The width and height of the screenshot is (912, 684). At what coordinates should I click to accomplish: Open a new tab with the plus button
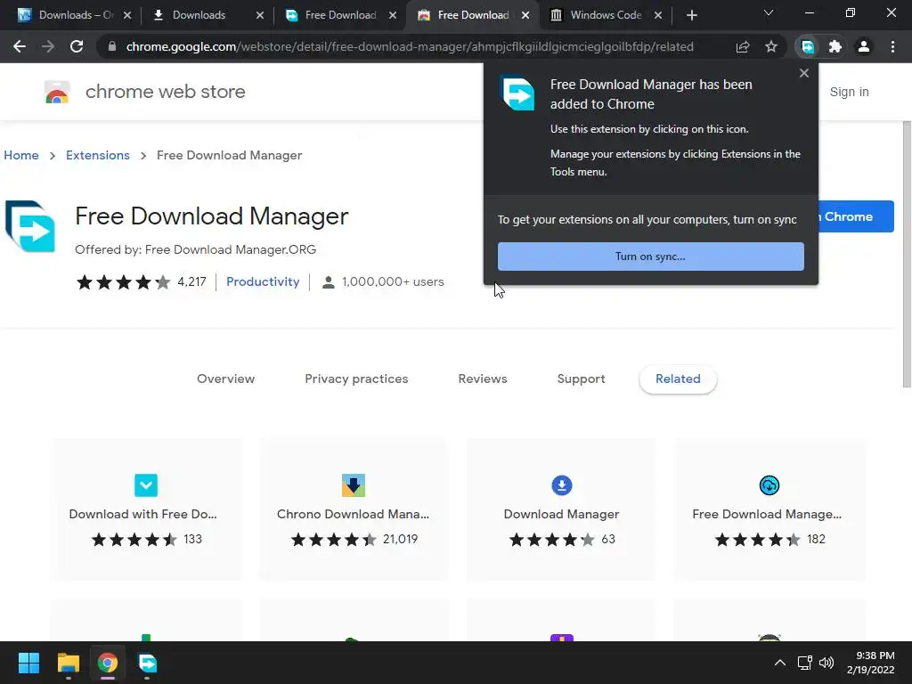[691, 15]
